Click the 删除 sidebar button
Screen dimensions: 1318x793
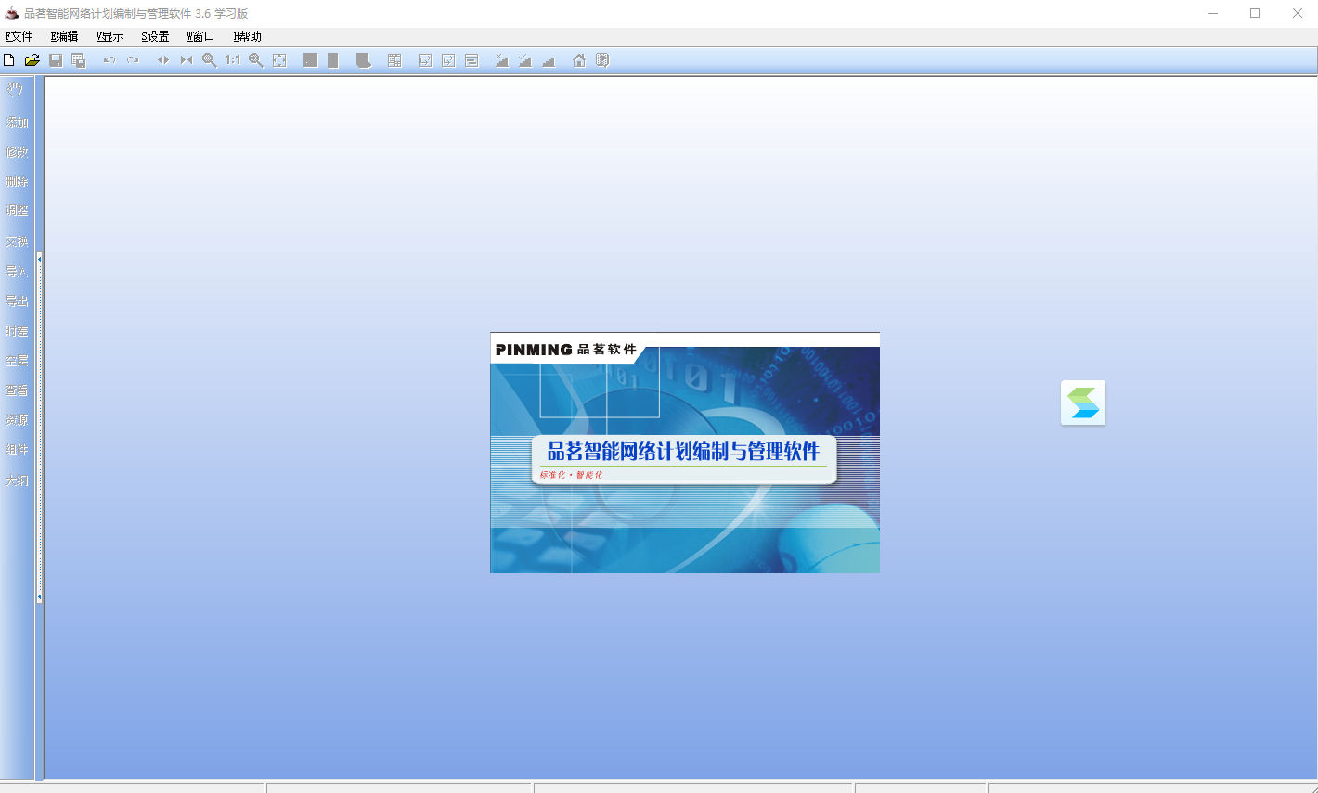click(x=17, y=182)
